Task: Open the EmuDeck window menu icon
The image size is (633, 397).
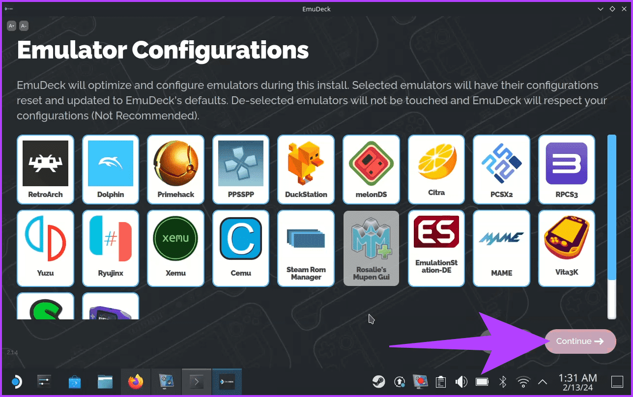Action: 8,8
